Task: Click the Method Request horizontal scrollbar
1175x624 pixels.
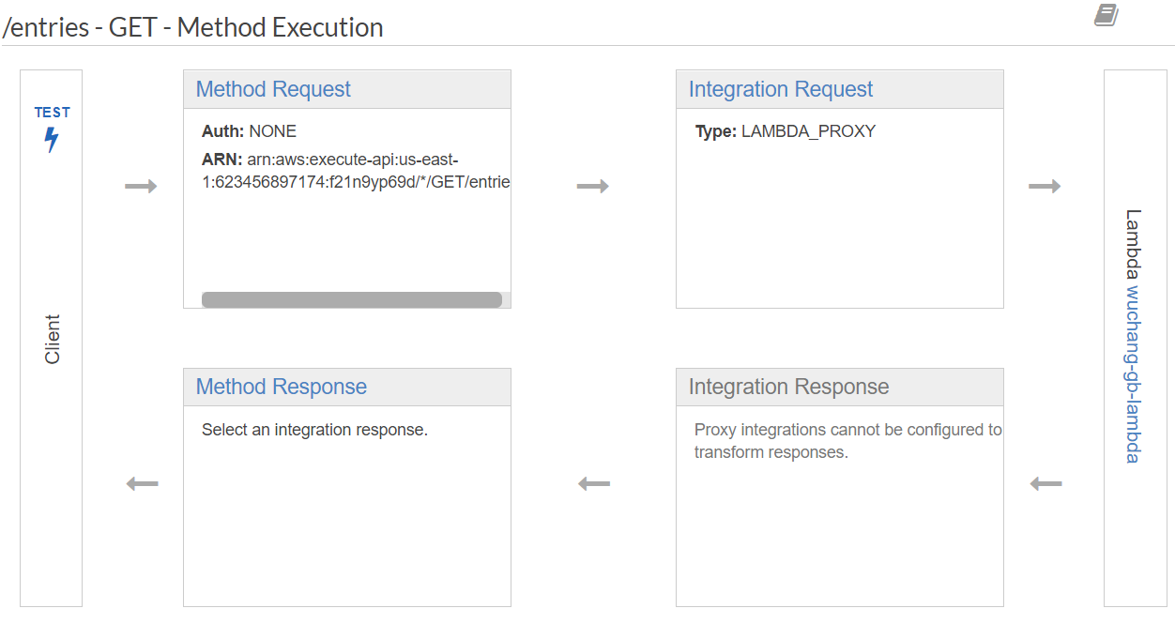Action: [x=352, y=300]
